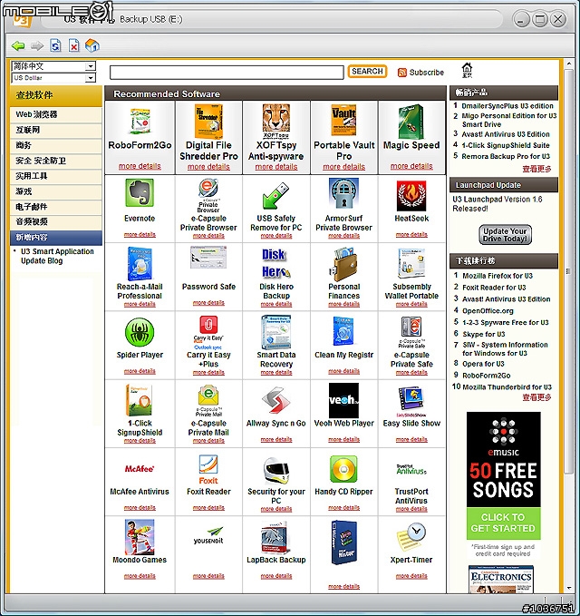This screenshot has width=580, height=616.
Task: Go back with the green left arrow
Action: pos(18,46)
